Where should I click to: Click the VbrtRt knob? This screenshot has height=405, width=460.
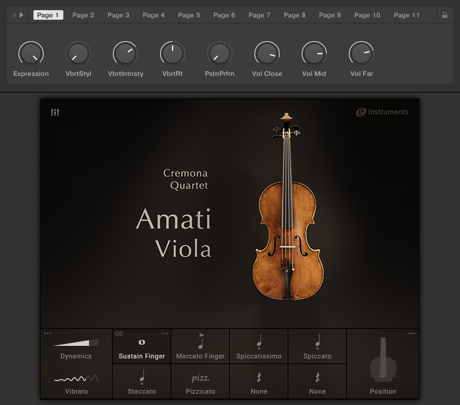[173, 53]
